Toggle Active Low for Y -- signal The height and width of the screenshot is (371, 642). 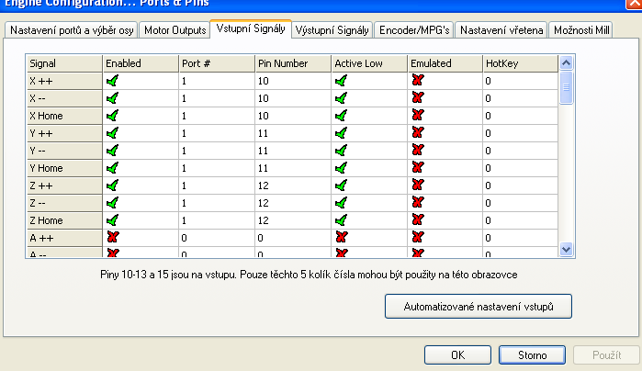(342, 150)
